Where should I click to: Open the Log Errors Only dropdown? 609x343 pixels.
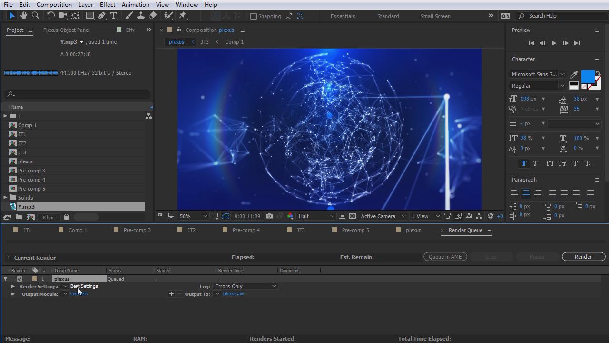click(x=246, y=286)
